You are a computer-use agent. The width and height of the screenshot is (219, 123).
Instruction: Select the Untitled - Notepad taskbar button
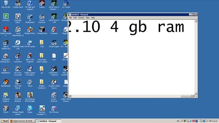coord(48,121)
